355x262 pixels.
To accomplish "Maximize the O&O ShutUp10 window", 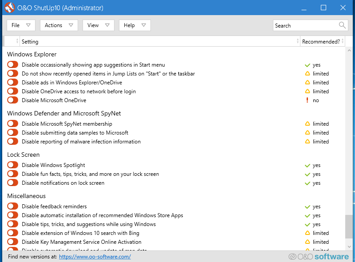I will 323,8.
